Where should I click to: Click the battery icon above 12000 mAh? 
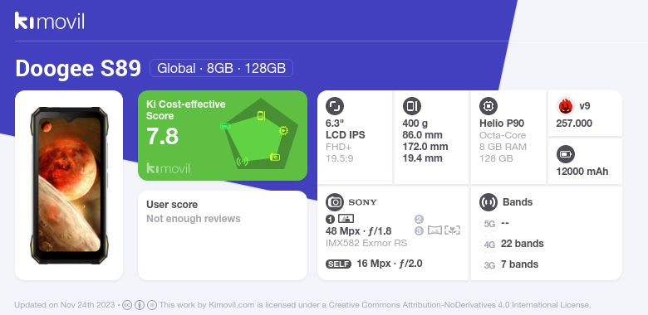pos(566,155)
